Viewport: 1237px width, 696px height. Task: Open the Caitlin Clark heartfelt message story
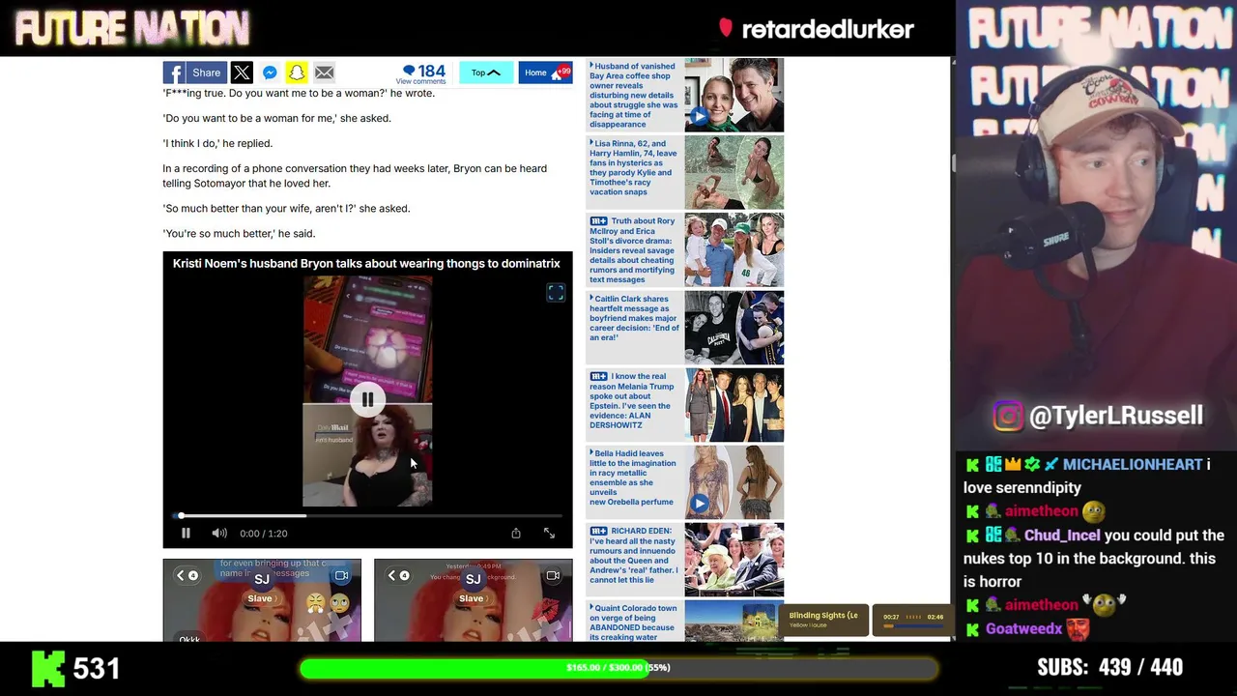(x=634, y=318)
